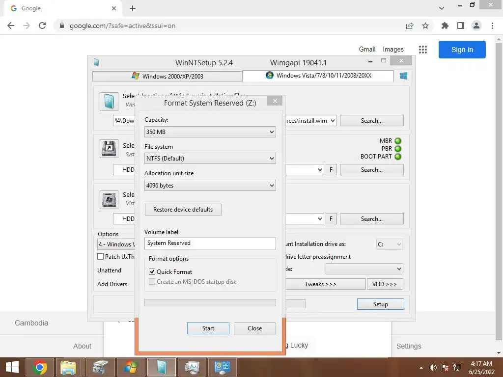Open Chrome three-dot menu

492,26
